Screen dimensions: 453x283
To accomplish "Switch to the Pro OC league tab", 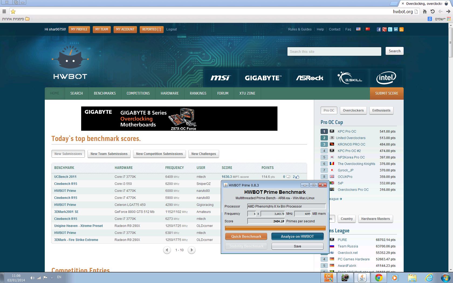I will 329,111.
